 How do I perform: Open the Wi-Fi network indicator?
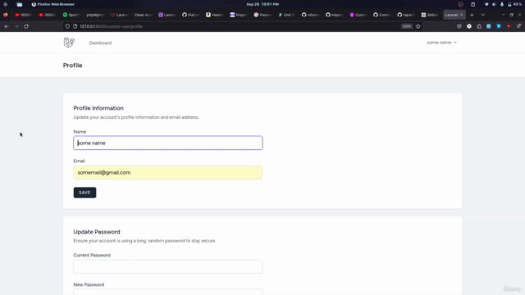(x=486, y=4)
